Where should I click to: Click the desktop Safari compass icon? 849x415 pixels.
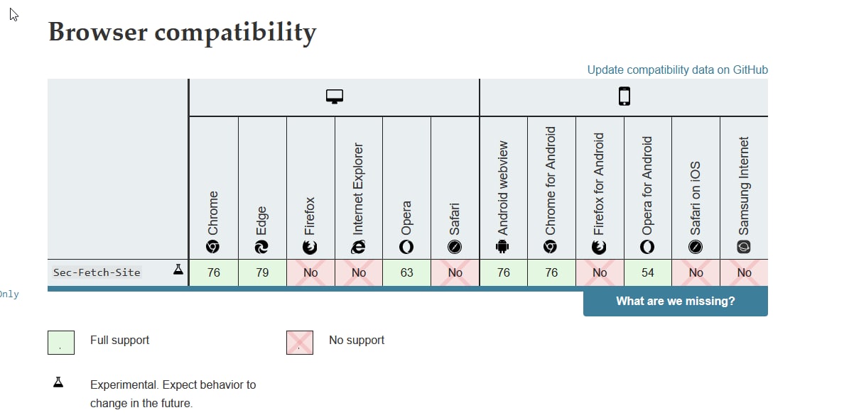455,247
